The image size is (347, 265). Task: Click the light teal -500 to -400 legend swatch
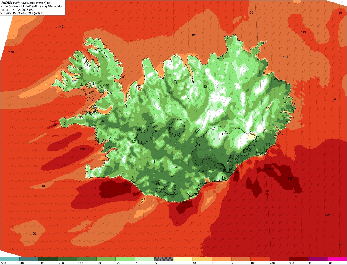tap(9, 259)
